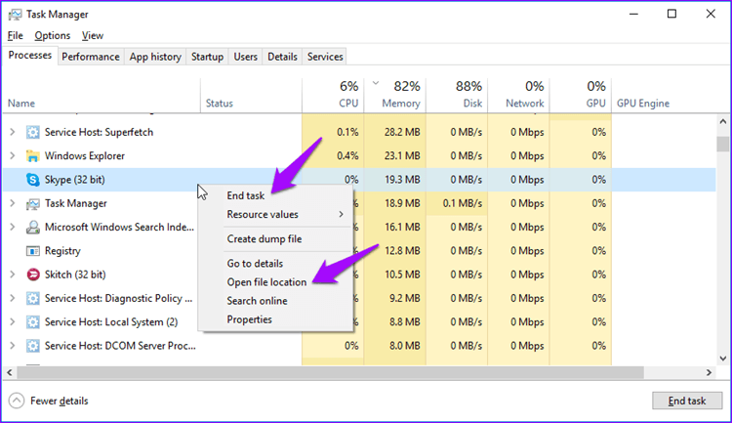Viewport: 732px width, 423px height.
Task: Open the File menu
Action: pos(15,35)
